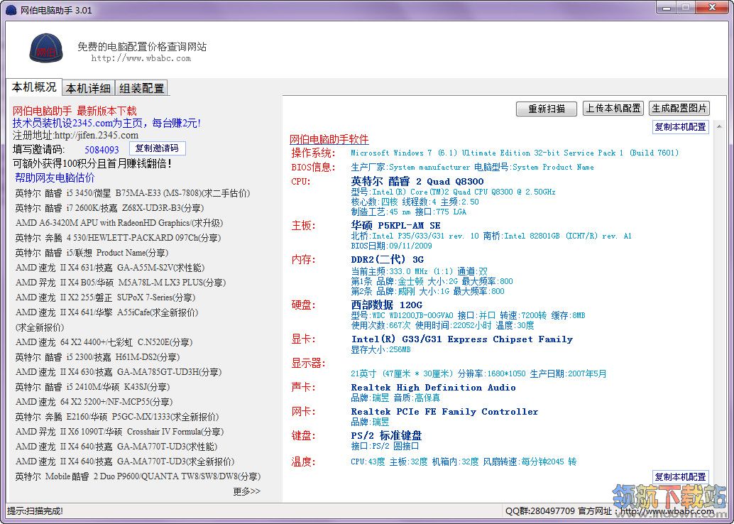Open the 本机详细 tab
The height and width of the screenshot is (524, 734).
pos(88,88)
